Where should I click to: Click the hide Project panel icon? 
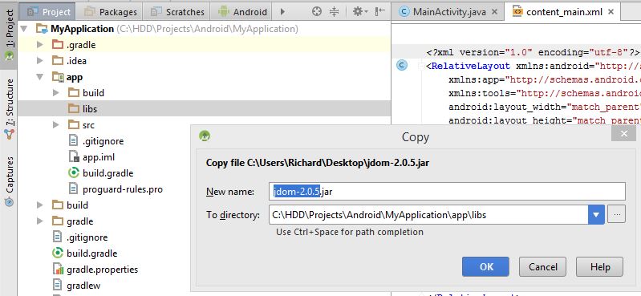pyautogui.click(x=380, y=12)
